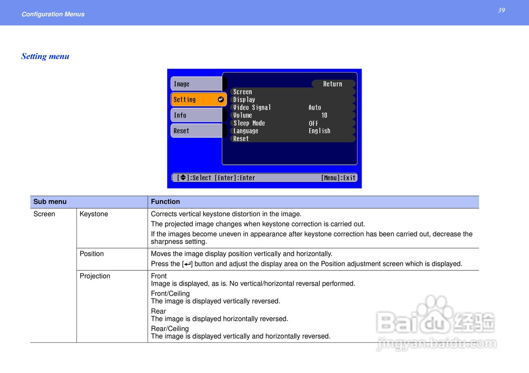Select the Volume menu row

point(293,115)
